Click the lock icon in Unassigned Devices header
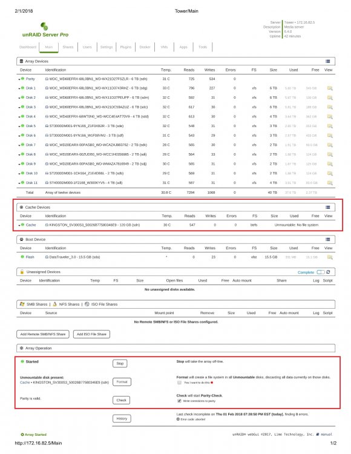The image size is (351, 454). (22, 272)
